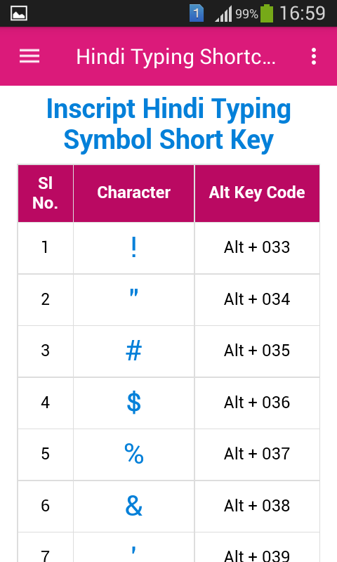Tap the picture notification icon in status bar
The image size is (337, 562).
pyautogui.click(x=19, y=13)
